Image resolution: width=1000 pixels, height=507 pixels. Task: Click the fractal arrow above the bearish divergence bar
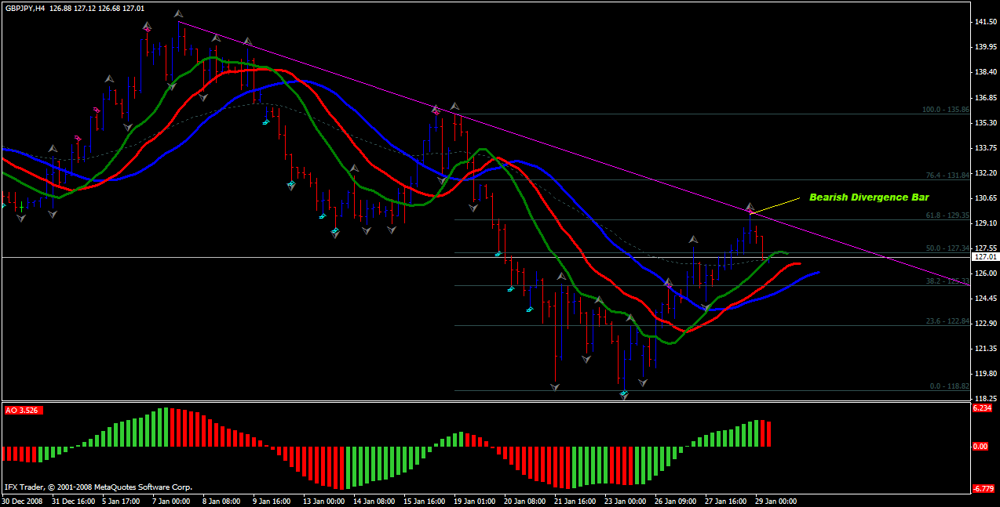coord(750,206)
